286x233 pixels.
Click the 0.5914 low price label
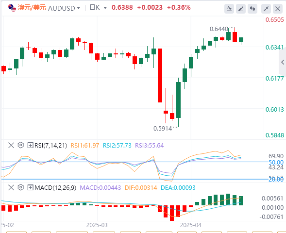[x=163, y=129]
